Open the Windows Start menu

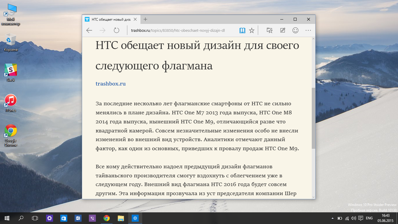click(7, 218)
